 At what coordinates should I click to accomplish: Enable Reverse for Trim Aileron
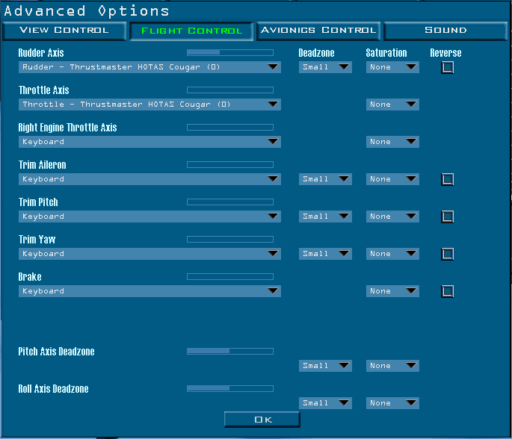click(x=447, y=179)
